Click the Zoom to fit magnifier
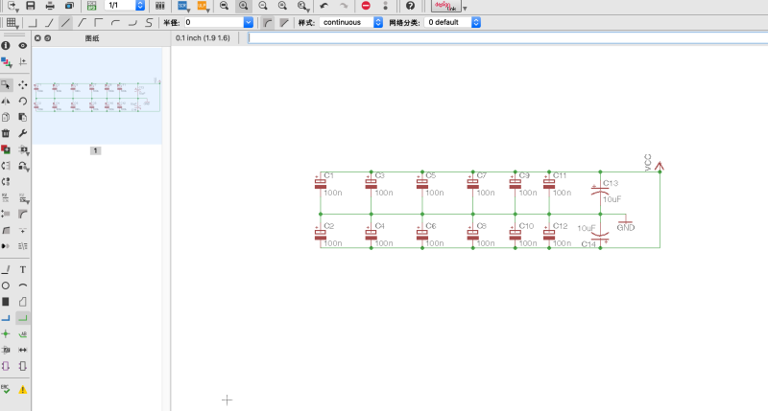The image size is (768, 411). [224, 6]
